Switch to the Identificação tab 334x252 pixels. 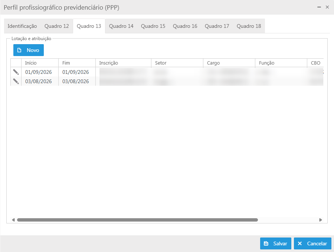pos(22,26)
